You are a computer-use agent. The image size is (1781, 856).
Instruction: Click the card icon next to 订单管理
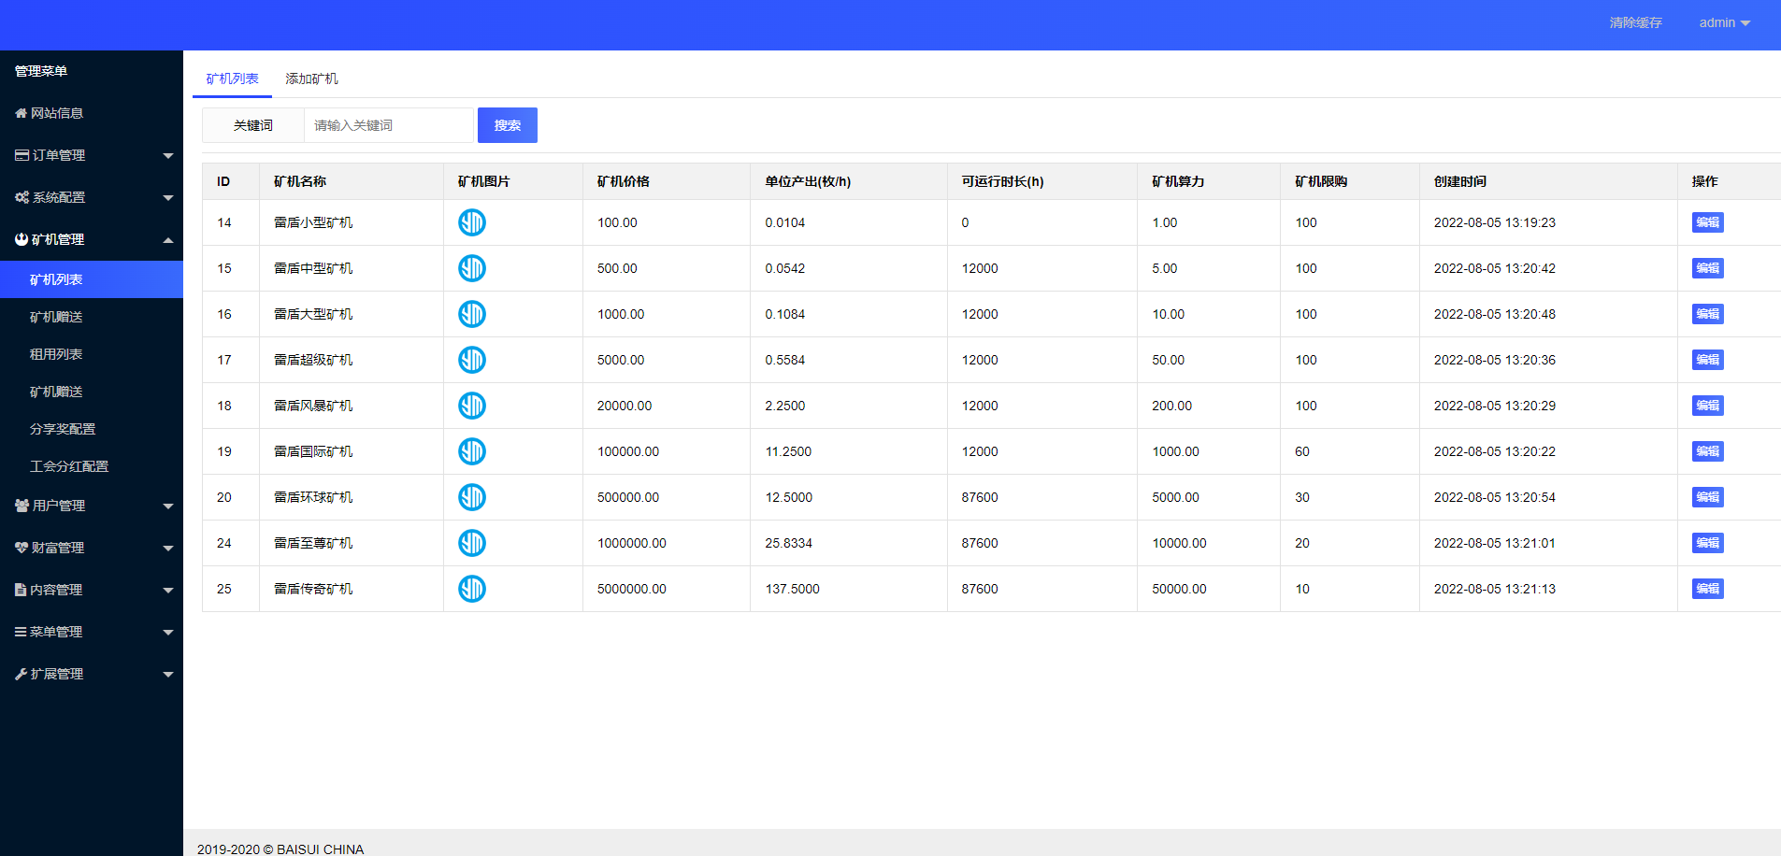pyautogui.click(x=22, y=155)
